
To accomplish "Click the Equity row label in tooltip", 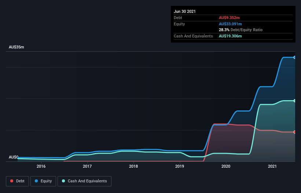I will pyautogui.click(x=179, y=24).
